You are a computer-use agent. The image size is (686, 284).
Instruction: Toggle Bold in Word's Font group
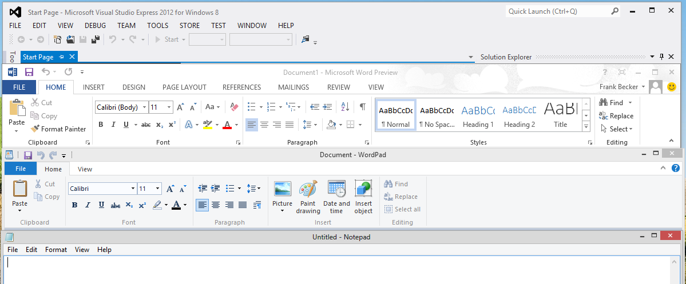[101, 125]
